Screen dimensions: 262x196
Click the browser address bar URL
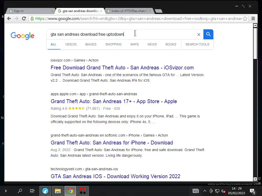138,18
